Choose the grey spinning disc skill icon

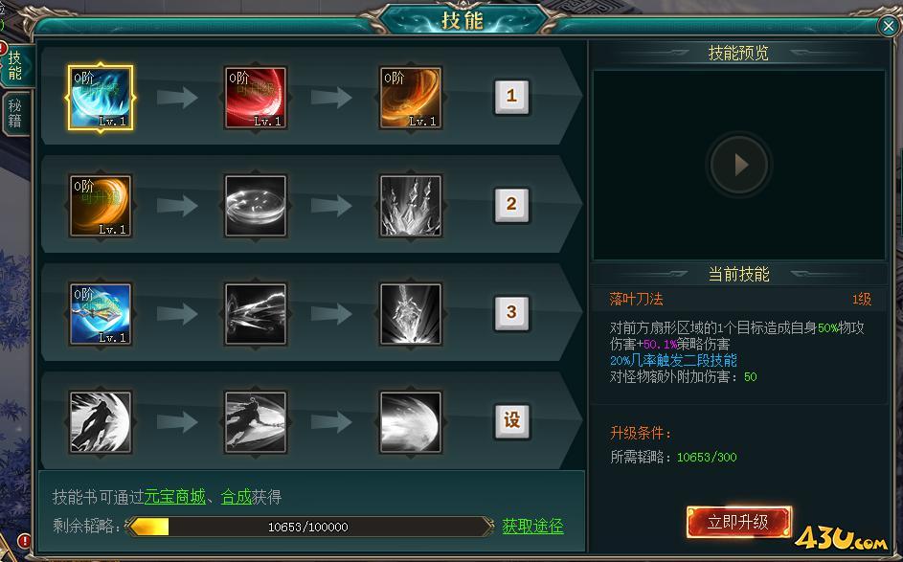(256, 206)
